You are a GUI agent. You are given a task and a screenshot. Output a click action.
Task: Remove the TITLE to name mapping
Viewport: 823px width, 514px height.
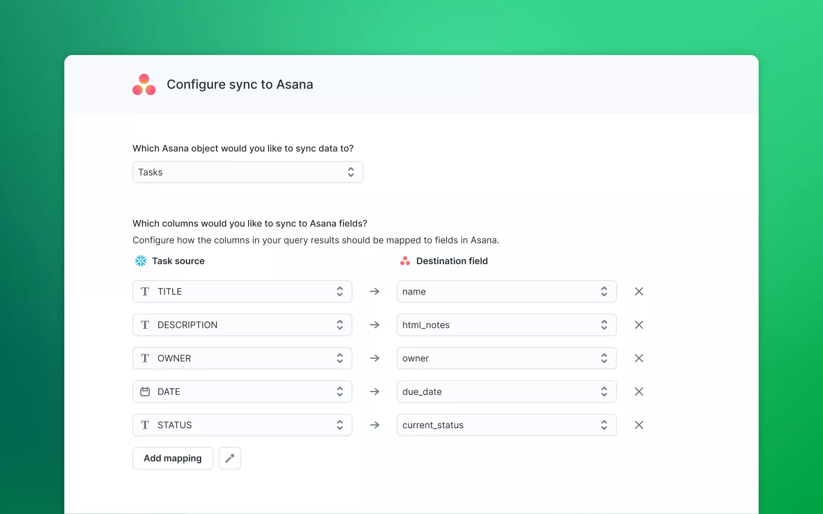tap(639, 291)
